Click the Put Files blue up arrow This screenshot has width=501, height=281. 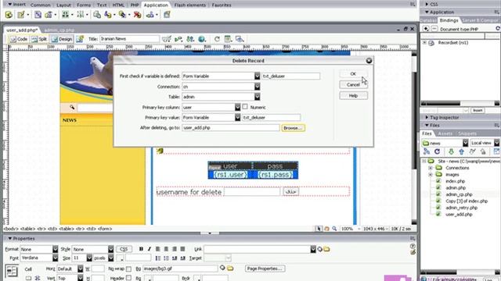[x=461, y=151]
